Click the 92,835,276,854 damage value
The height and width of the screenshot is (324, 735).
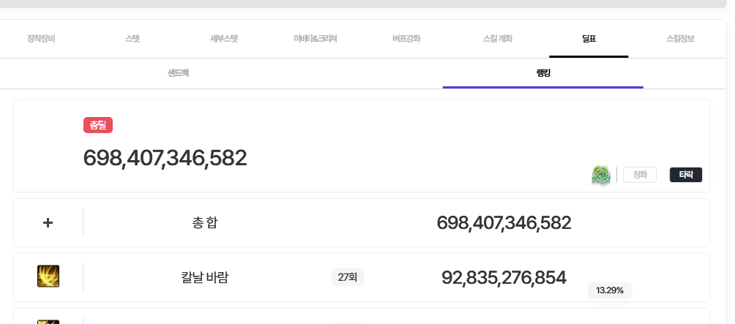pyautogui.click(x=504, y=277)
